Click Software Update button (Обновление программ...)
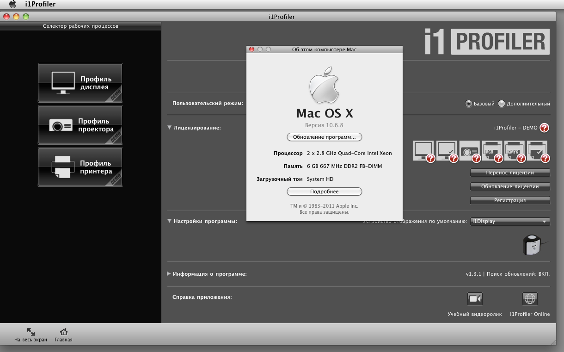Image resolution: width=564 pixels, height=352 pixels. coord(325,137)
